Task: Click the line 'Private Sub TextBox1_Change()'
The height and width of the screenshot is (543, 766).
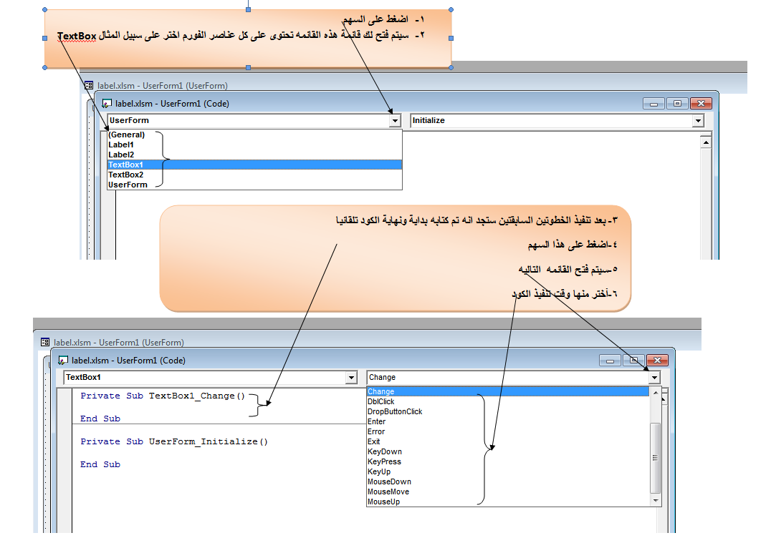Action: (x=163, y=396)
